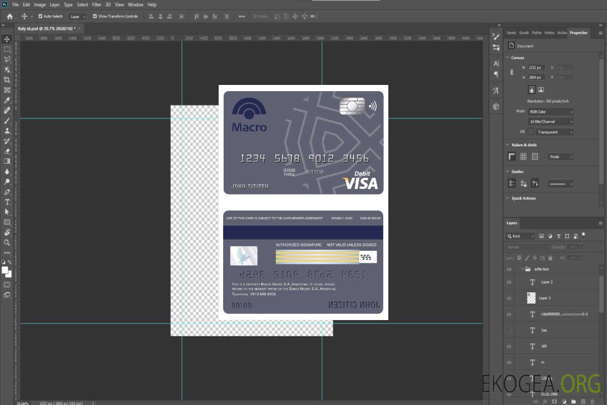Select the Pen tool
This screenshot has height=405, width=607.
(7, 192)
